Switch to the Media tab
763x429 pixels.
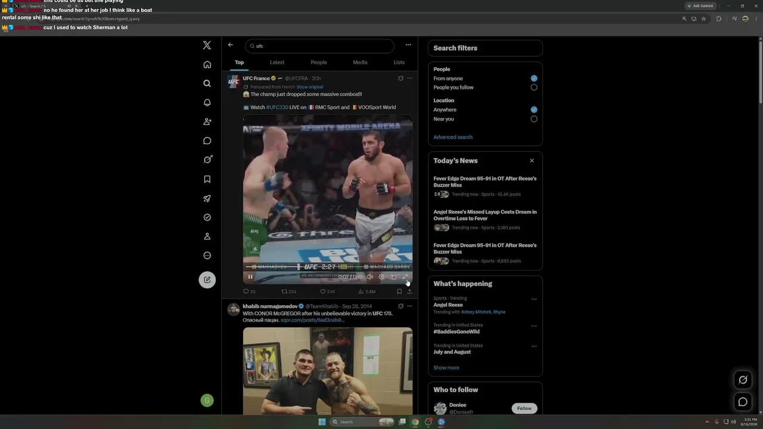tap(360, 63)
